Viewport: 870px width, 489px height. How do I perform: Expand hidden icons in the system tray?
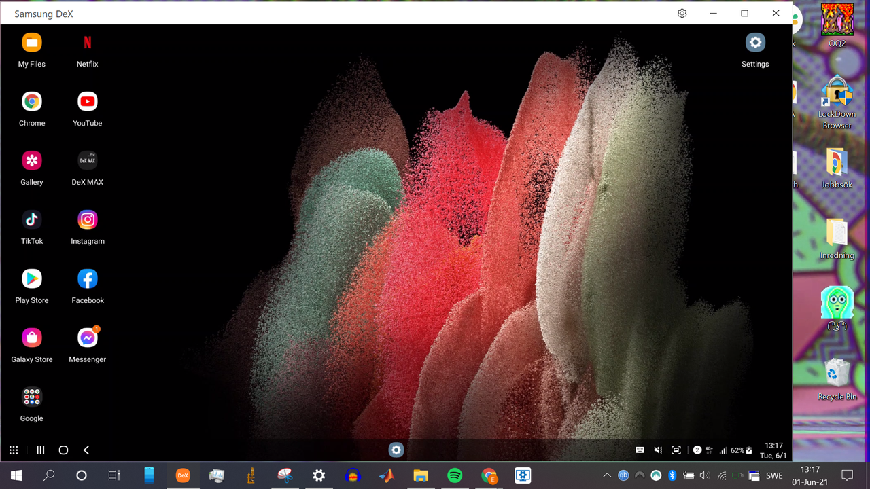(x=607, y=475)
